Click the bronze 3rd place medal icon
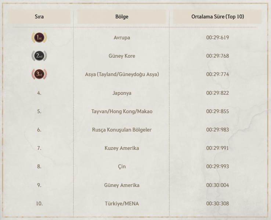This screenshot has width=271, height=220. point(39,74)
